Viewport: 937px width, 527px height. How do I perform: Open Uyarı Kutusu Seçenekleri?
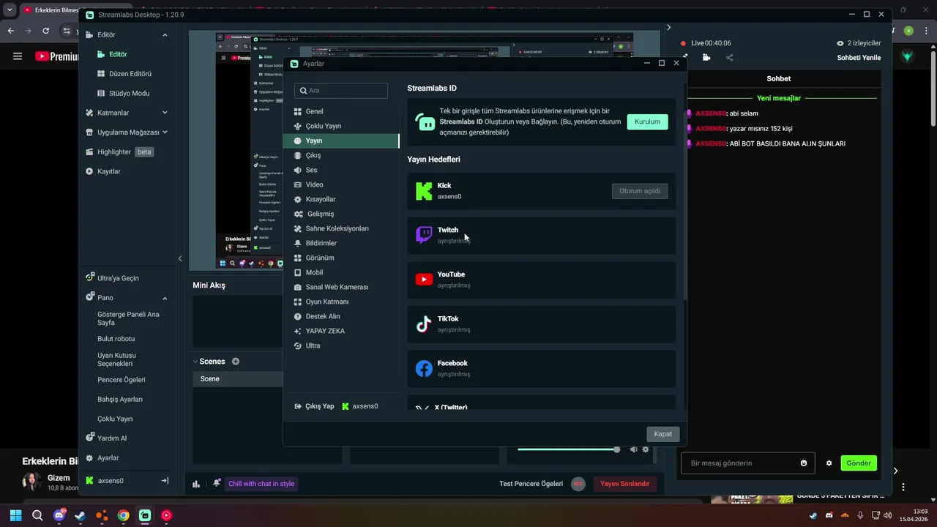(116, 359)
